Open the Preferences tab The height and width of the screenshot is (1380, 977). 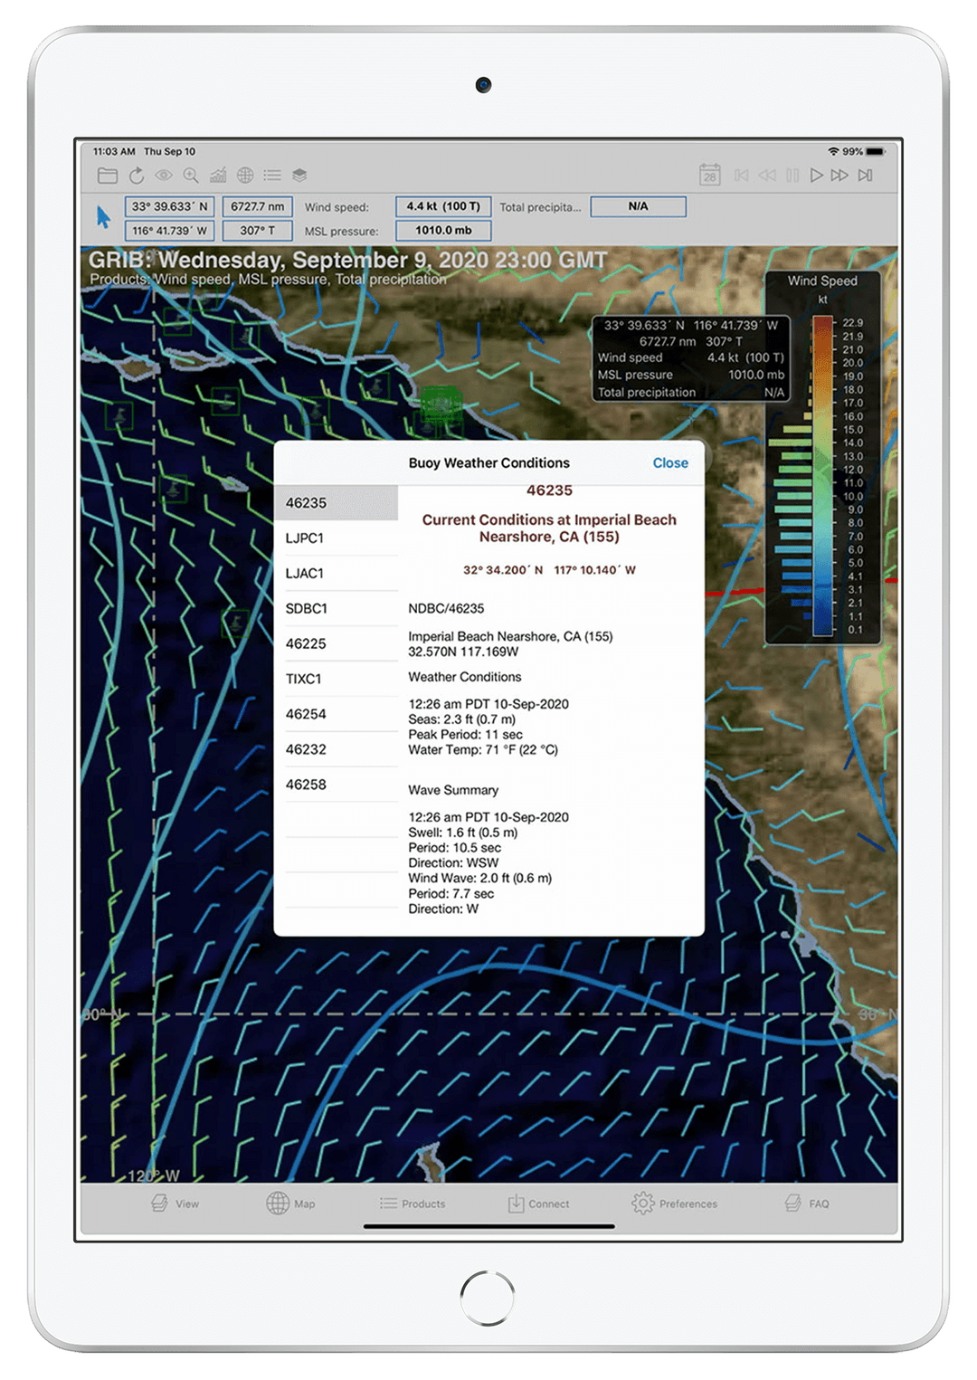tap(674, 1204)
